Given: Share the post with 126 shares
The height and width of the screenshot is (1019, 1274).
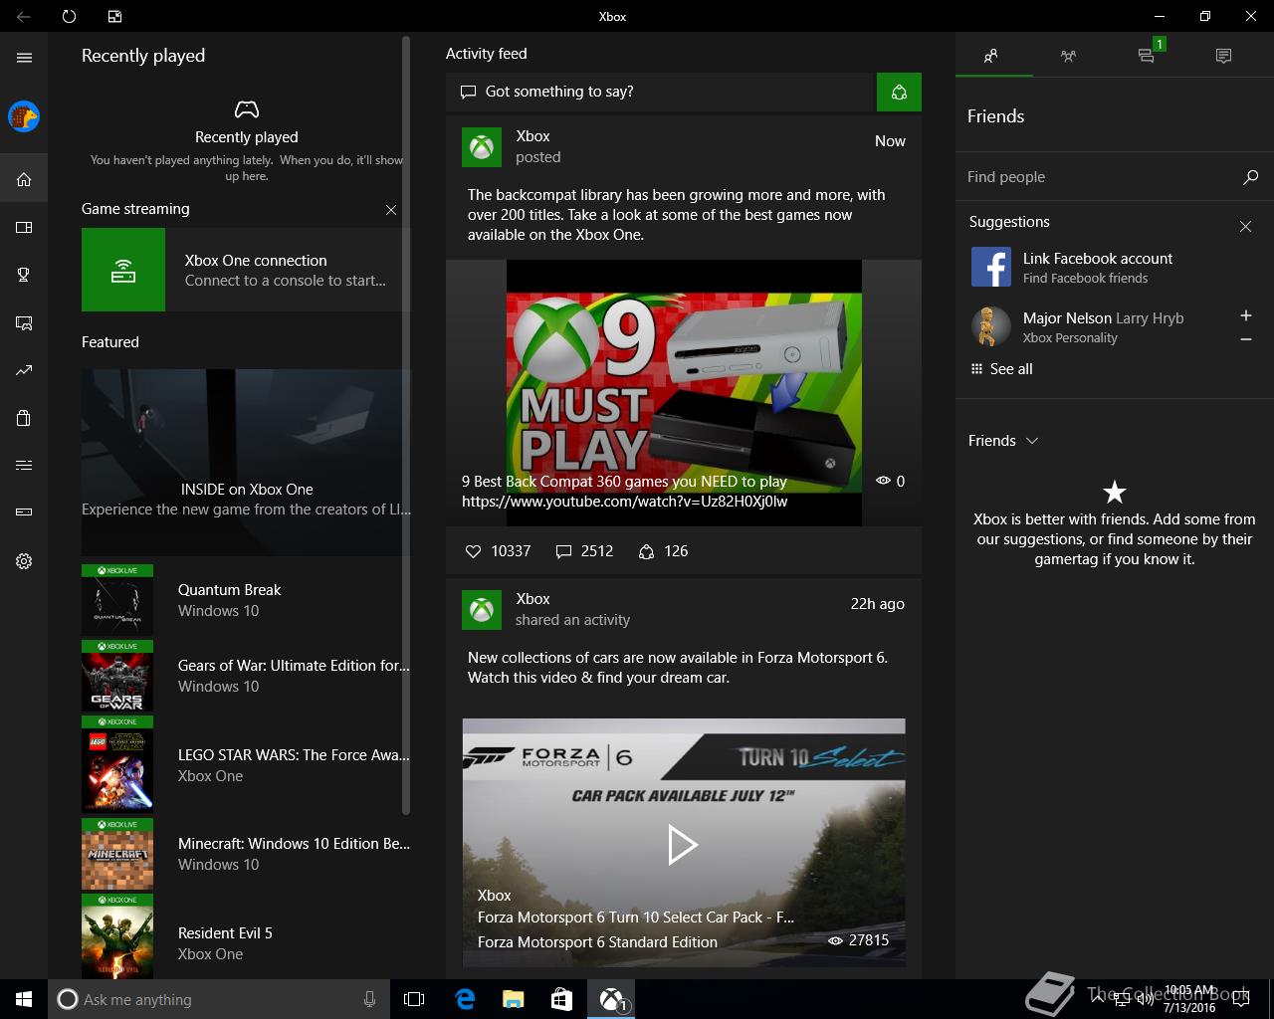Looking at the screenshot, I should pyautogui.click(x=663, y=551).
